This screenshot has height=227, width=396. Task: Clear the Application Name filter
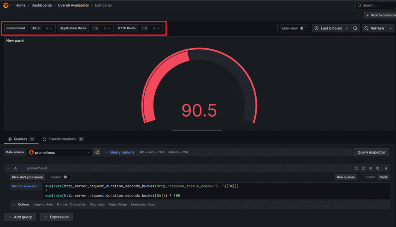105,29
